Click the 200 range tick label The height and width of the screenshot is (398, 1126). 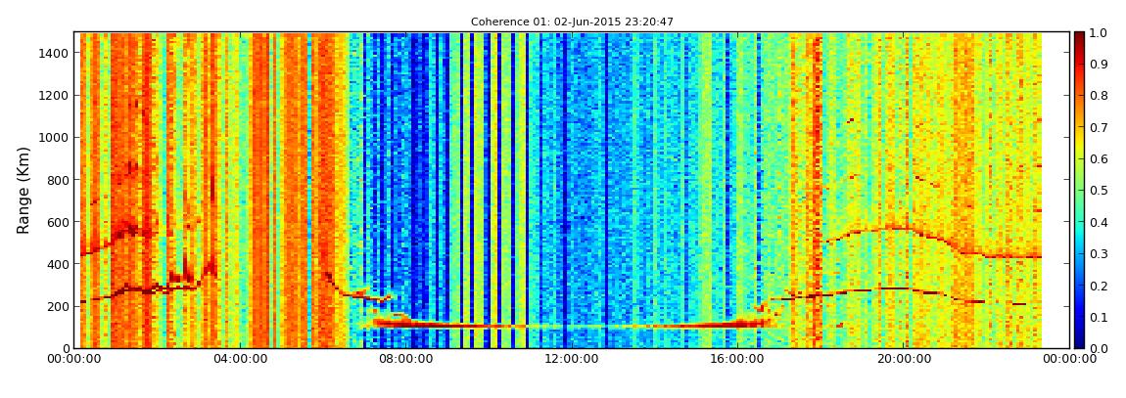point(58,307)
